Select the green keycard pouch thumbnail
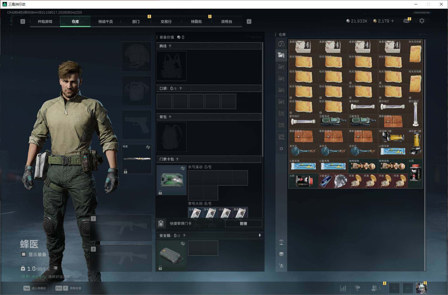Screen dimensions: 448x295 tap(171, 180)
